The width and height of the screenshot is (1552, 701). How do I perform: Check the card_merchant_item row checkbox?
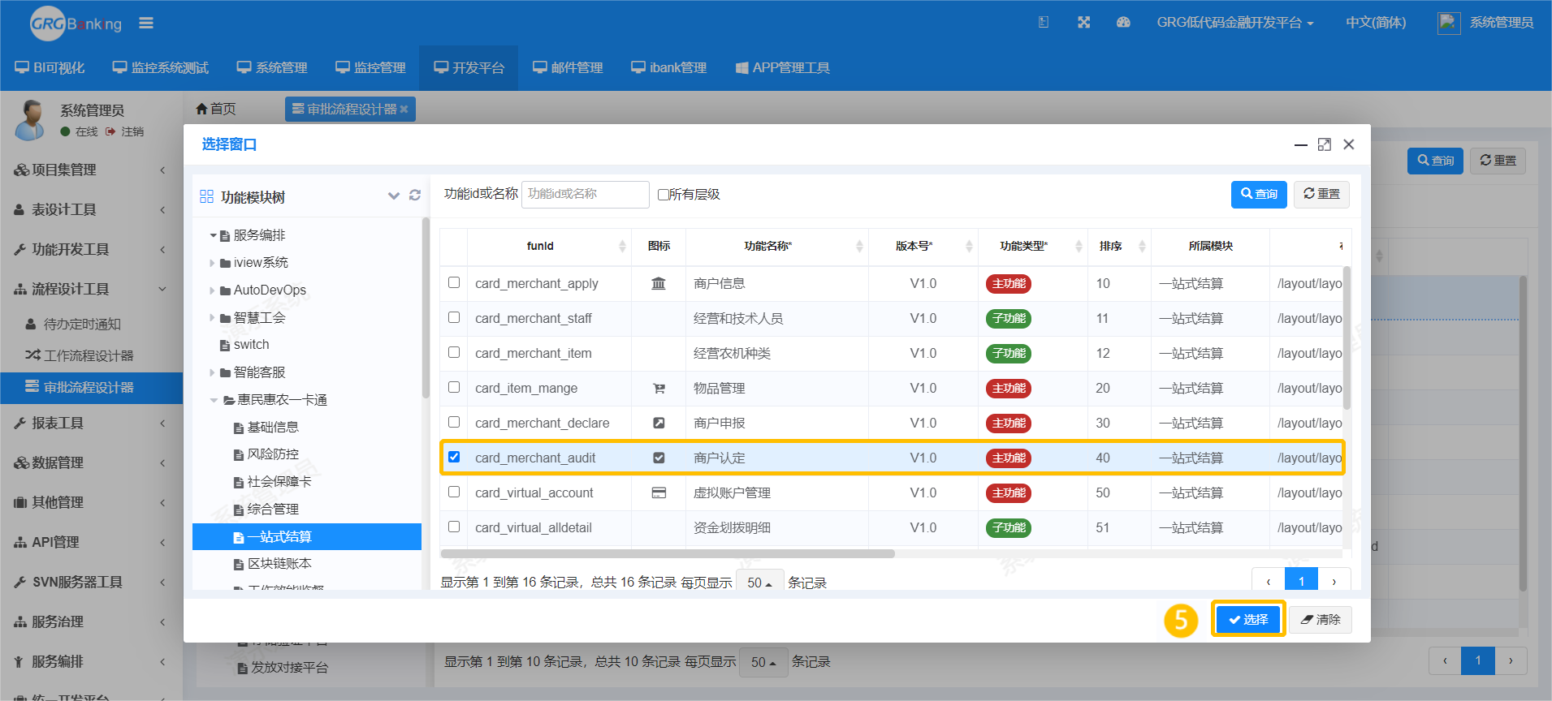point(454,352)
